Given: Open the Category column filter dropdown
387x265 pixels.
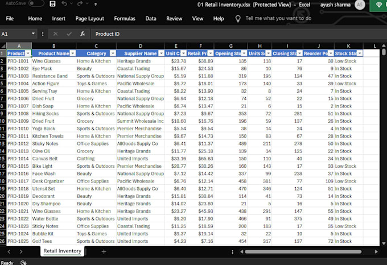Looking at the screenshot, I should (x=113, y=53).
